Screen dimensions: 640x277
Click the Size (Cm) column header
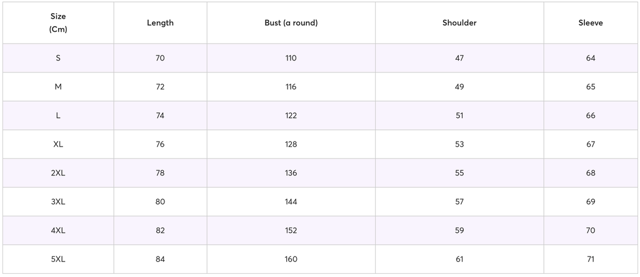click(x=58, y=23)
